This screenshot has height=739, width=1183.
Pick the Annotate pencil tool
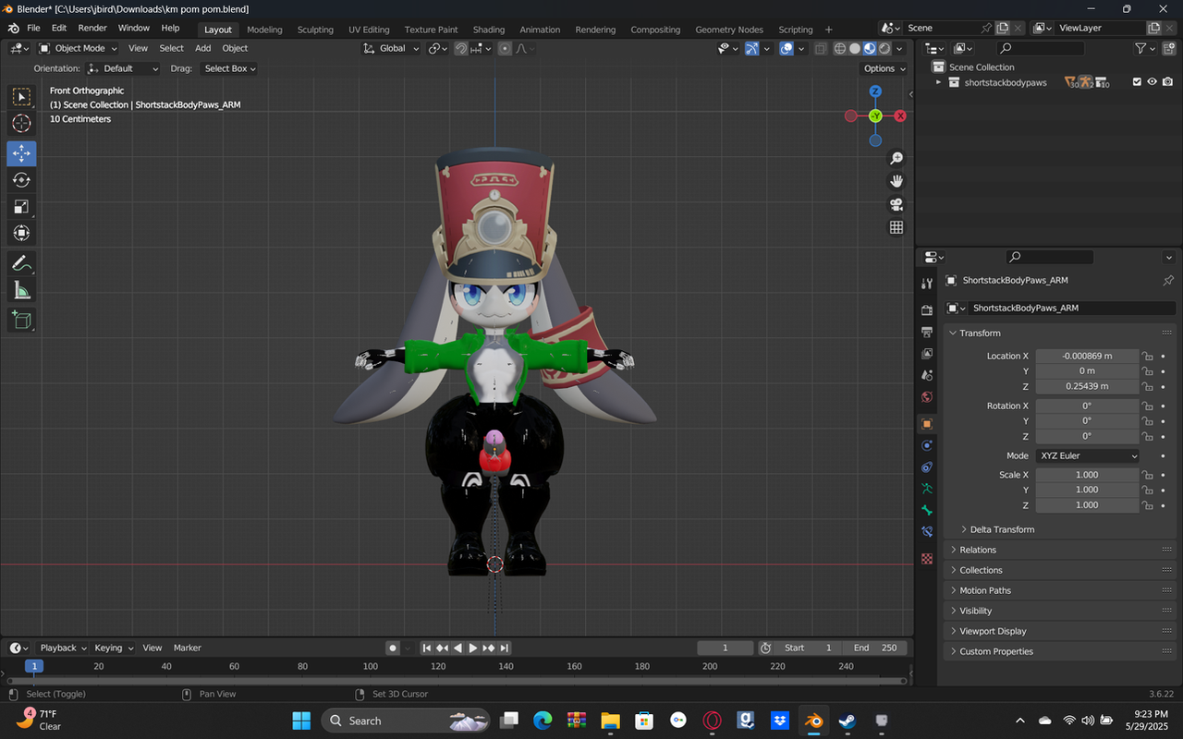21,263
